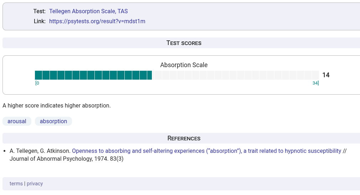
Task: Click the Absorption Scale score bar
Action: [x=177, y=75]
